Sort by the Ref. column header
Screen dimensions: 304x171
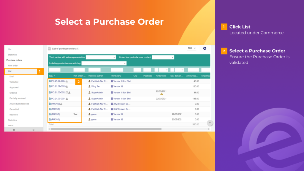click(x=51, y=76)
